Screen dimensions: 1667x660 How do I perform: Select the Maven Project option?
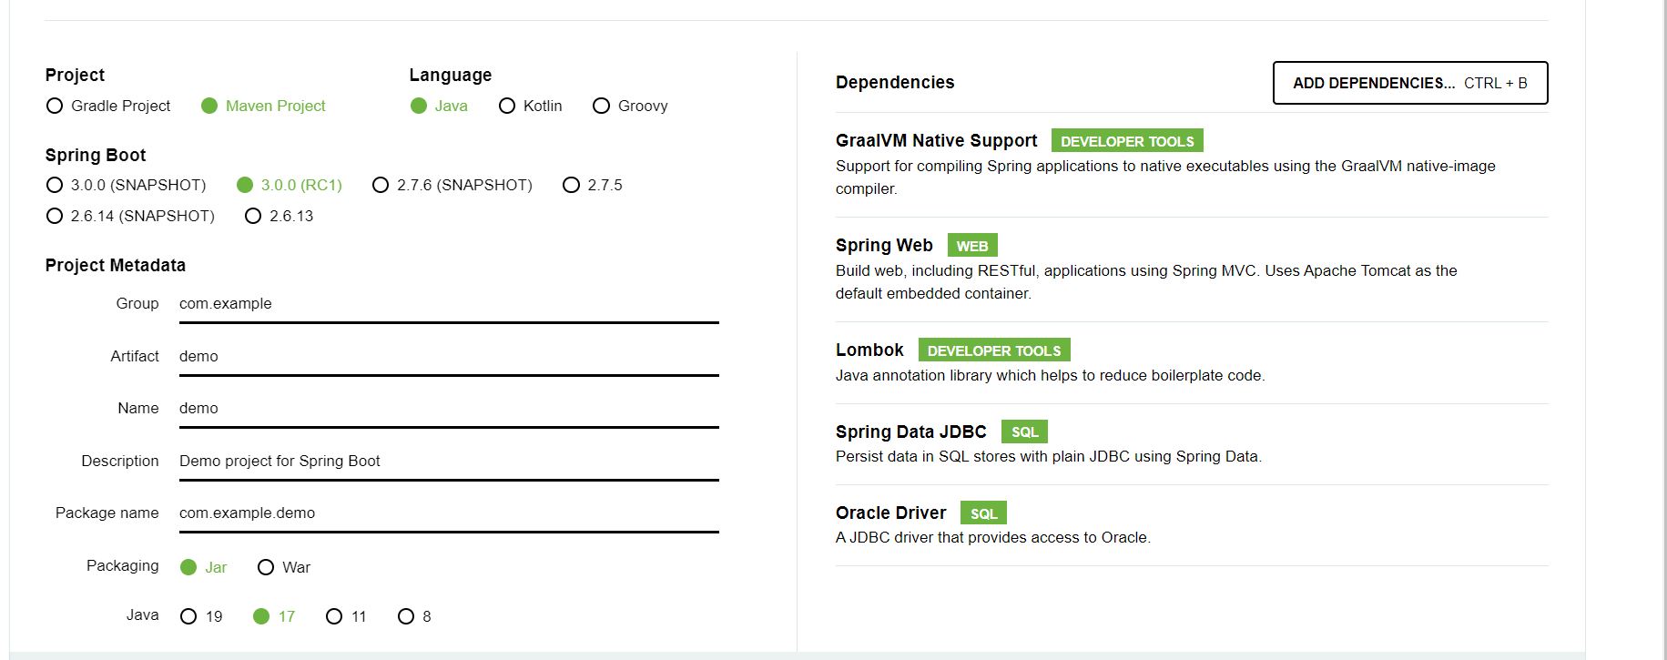263,106
